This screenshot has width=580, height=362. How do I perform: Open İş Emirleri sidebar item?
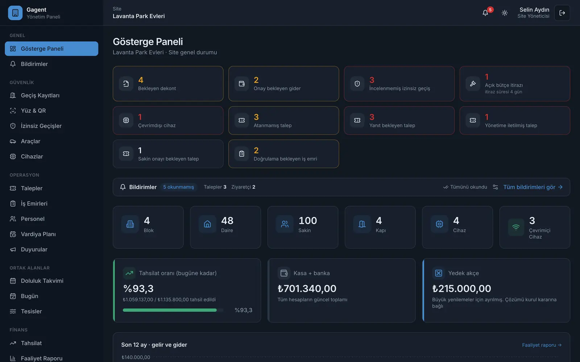(x=51, y=203)
